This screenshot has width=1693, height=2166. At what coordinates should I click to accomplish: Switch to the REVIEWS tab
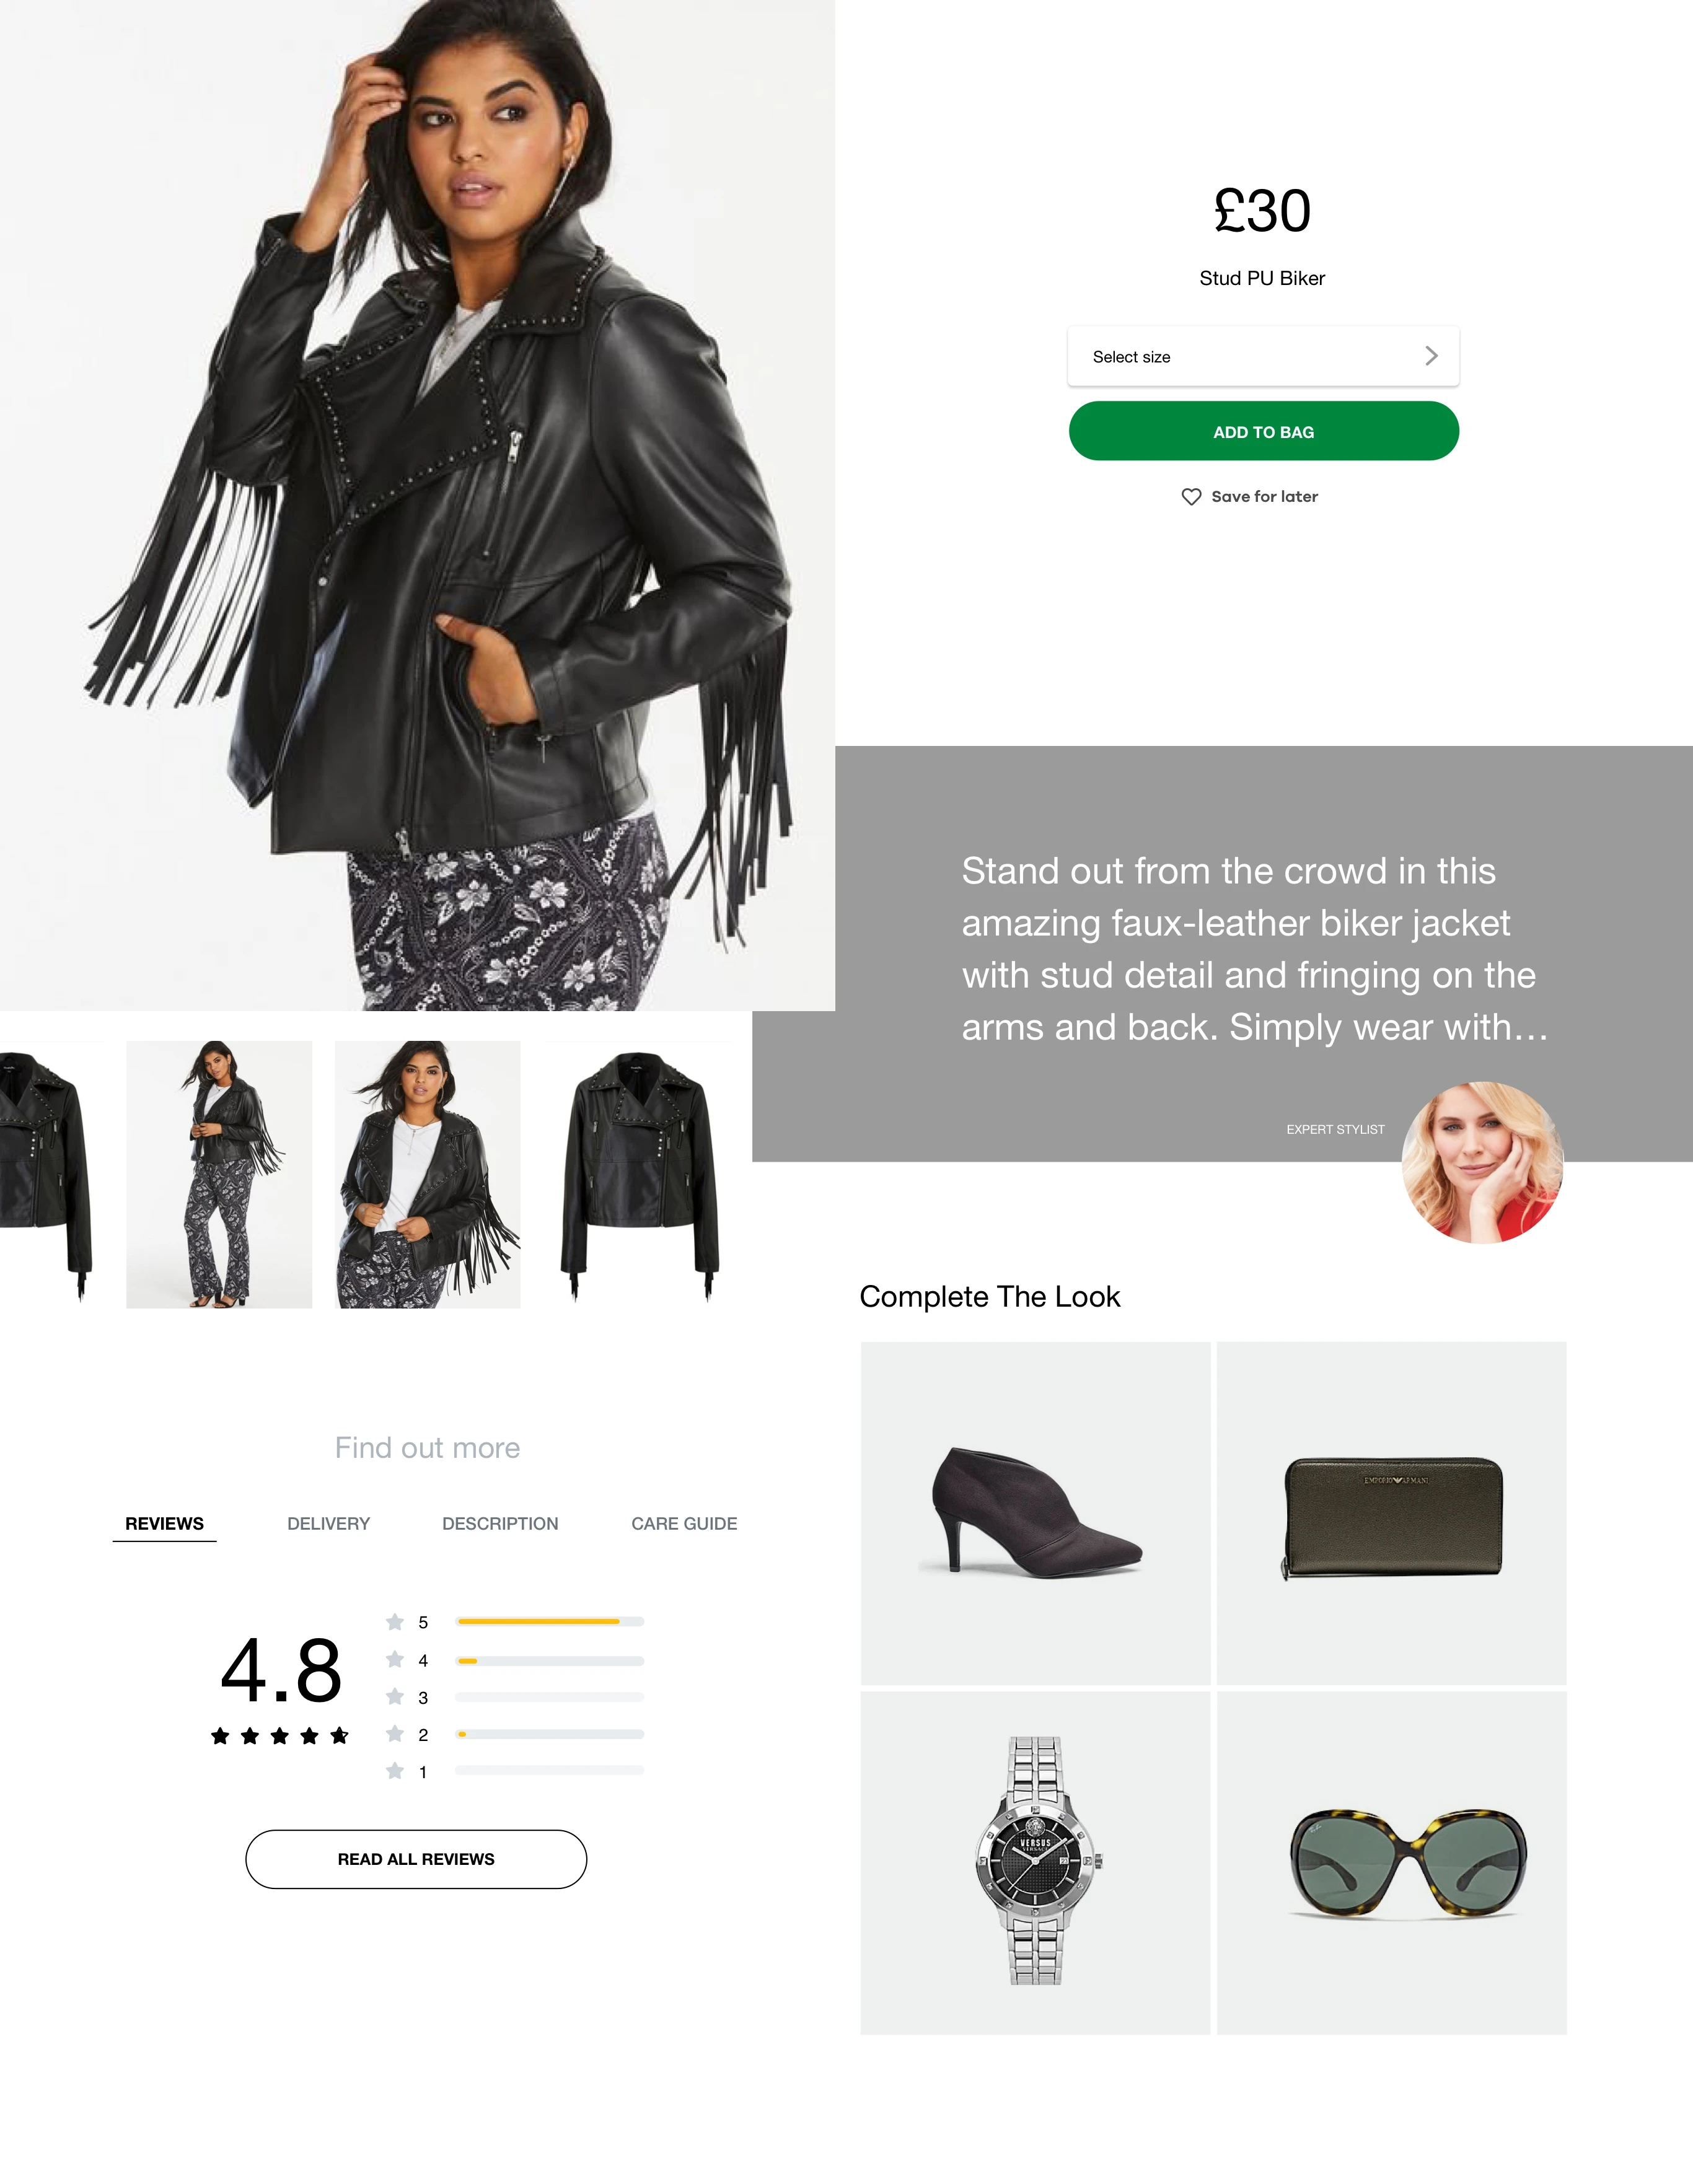(164, 1522)
